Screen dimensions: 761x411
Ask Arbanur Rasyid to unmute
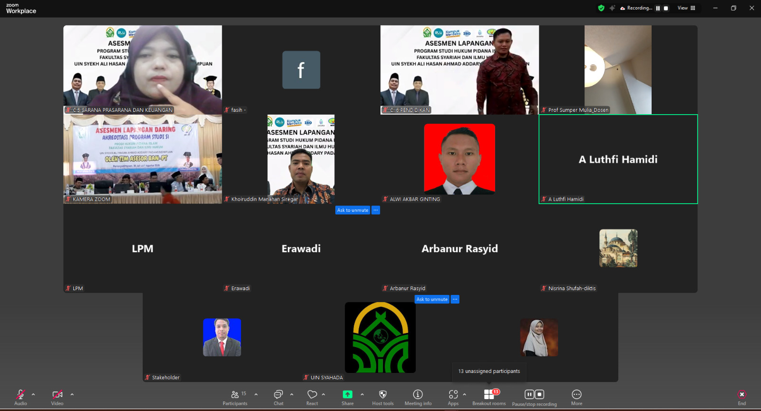point(432,299)
